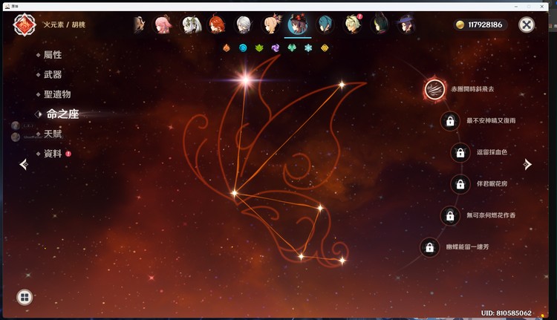Open the unlocked constellation 赤團開時斜飛去
Viewport: 557px width, 320px height.
tap(434, 90)
